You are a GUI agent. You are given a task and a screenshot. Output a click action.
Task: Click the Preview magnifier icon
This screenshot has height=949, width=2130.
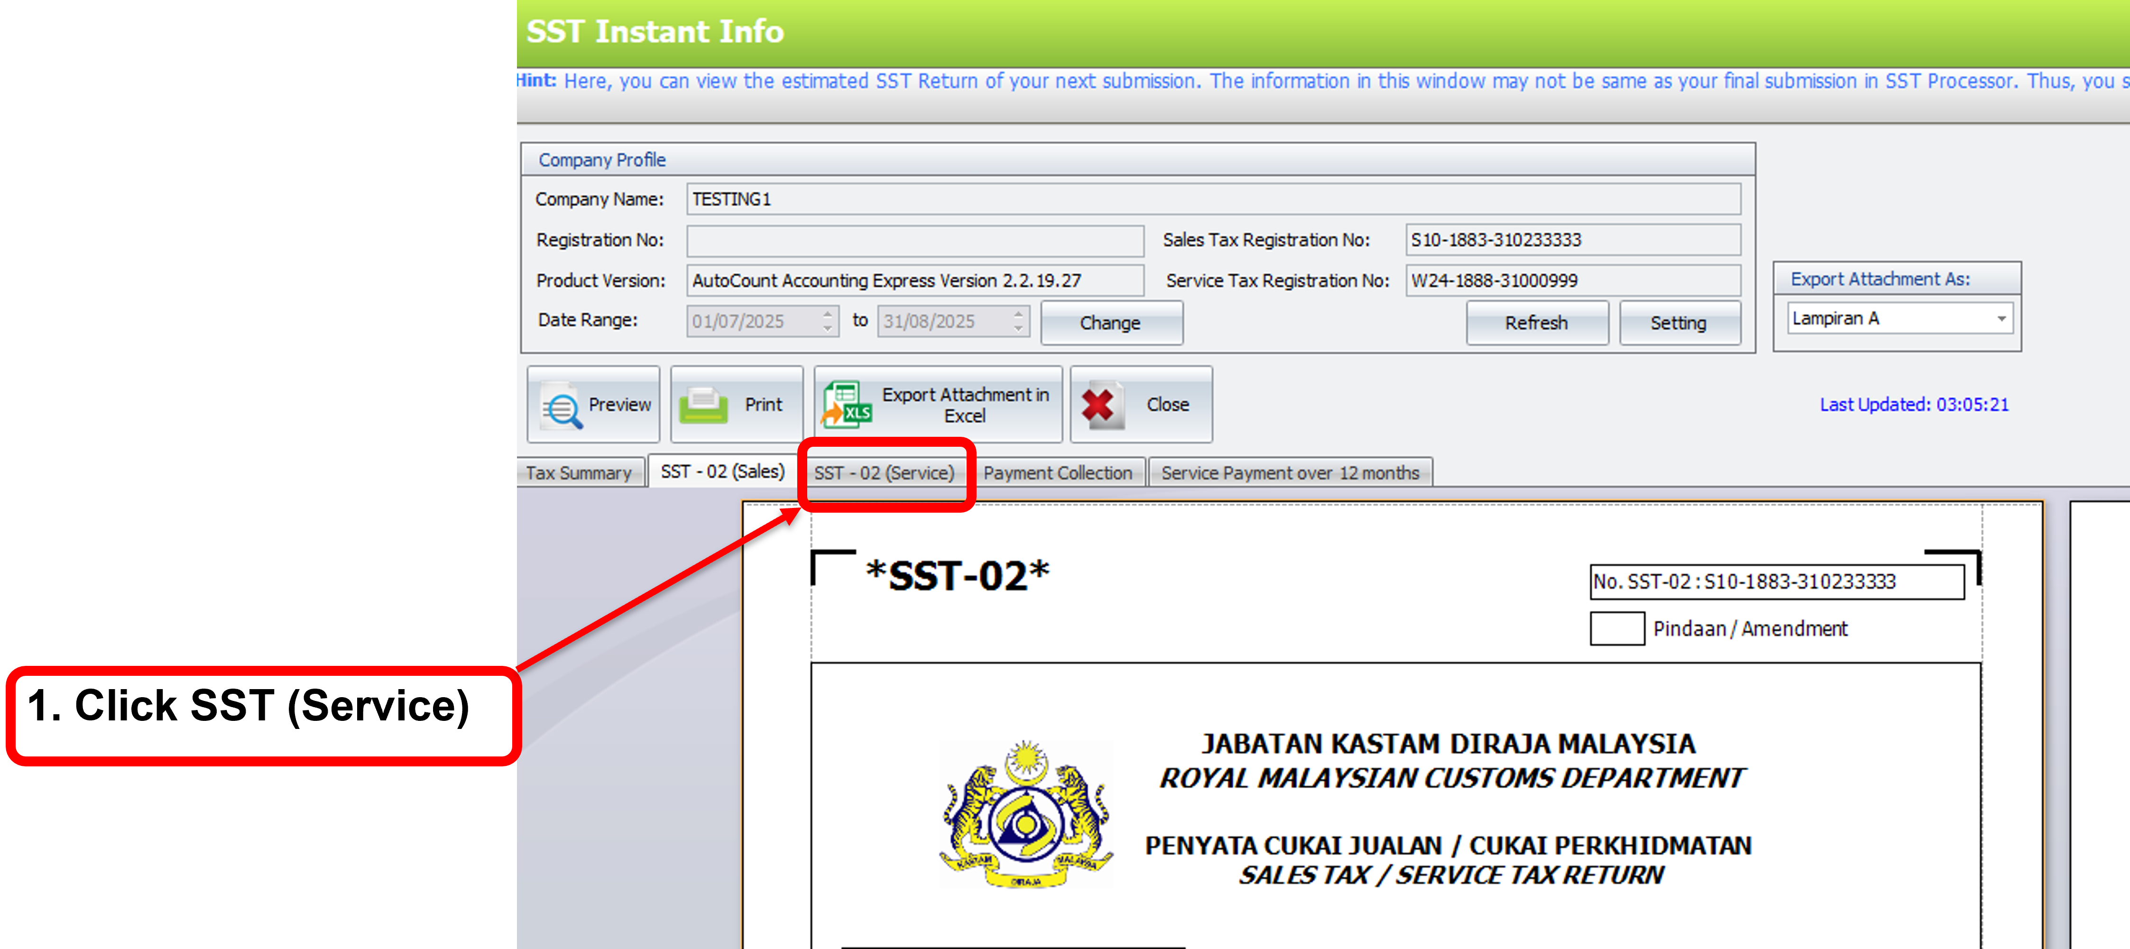pos(562,407)
